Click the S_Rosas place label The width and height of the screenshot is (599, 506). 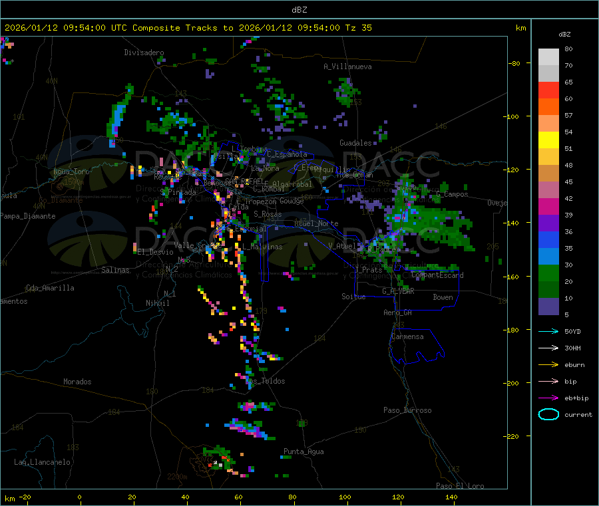pos(268,214)
